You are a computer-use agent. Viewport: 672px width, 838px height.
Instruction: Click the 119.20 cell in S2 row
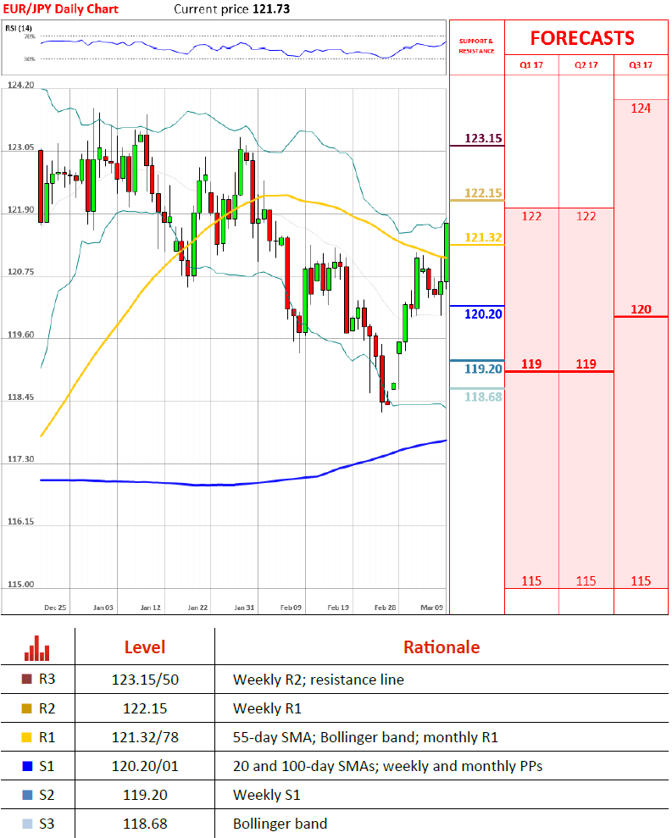[145, 796]
